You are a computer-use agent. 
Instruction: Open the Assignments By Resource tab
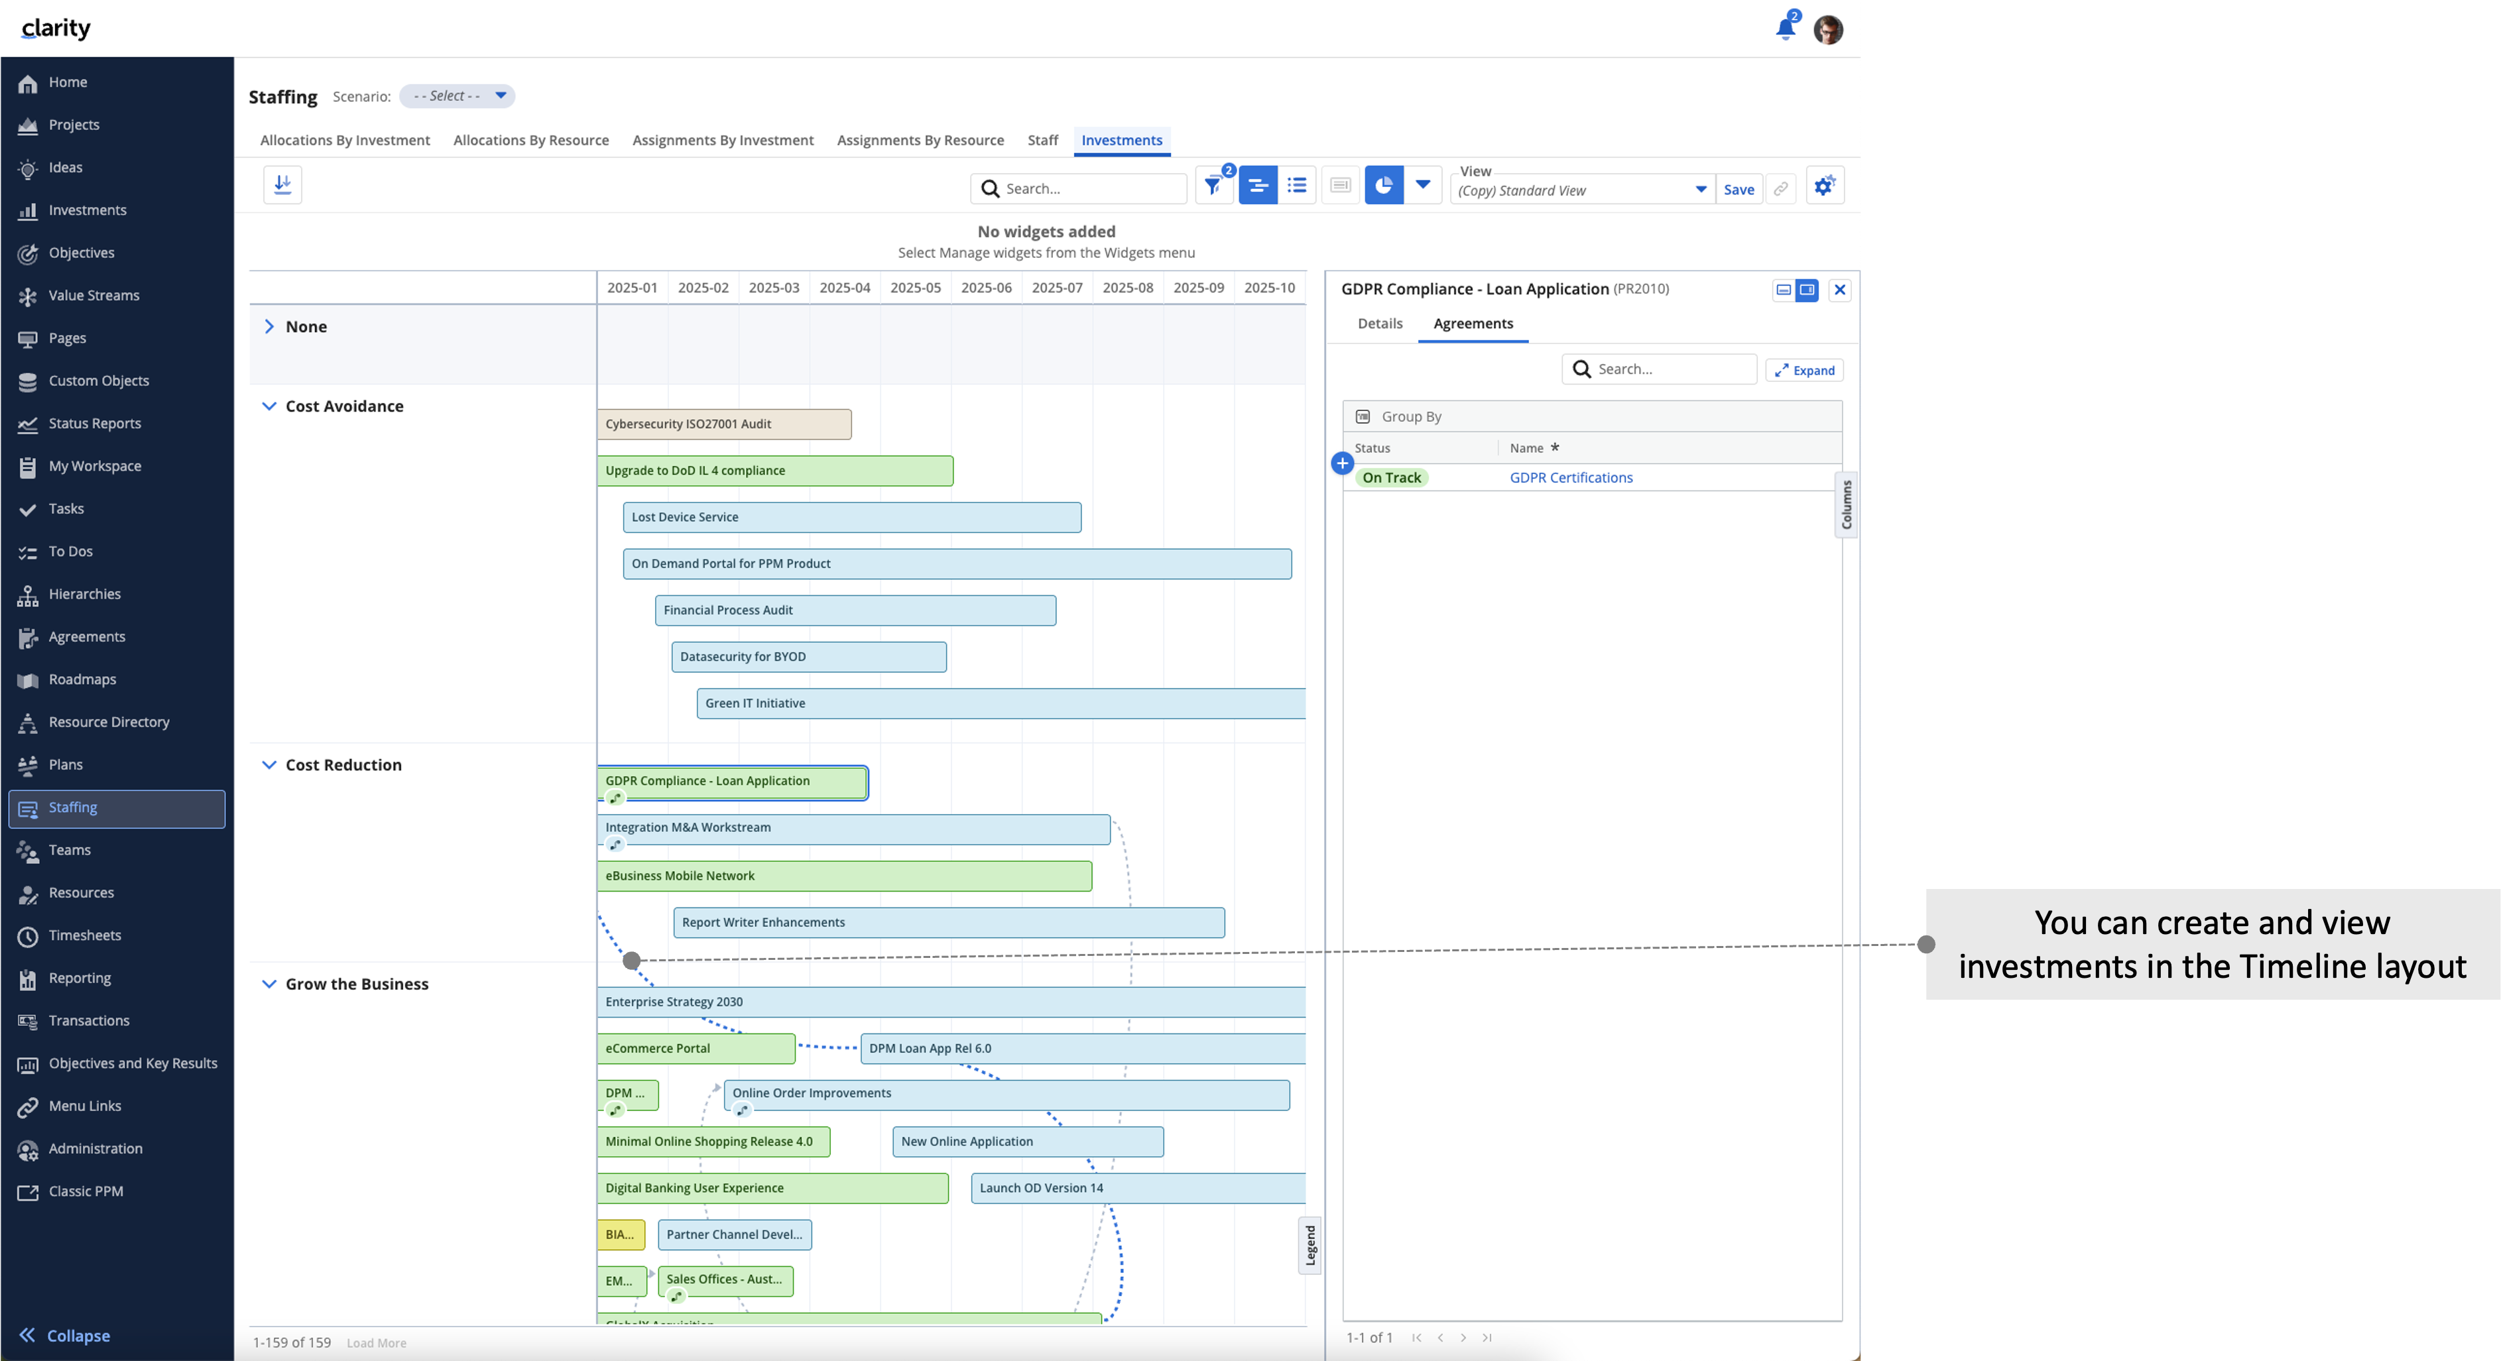click(920, 140)
